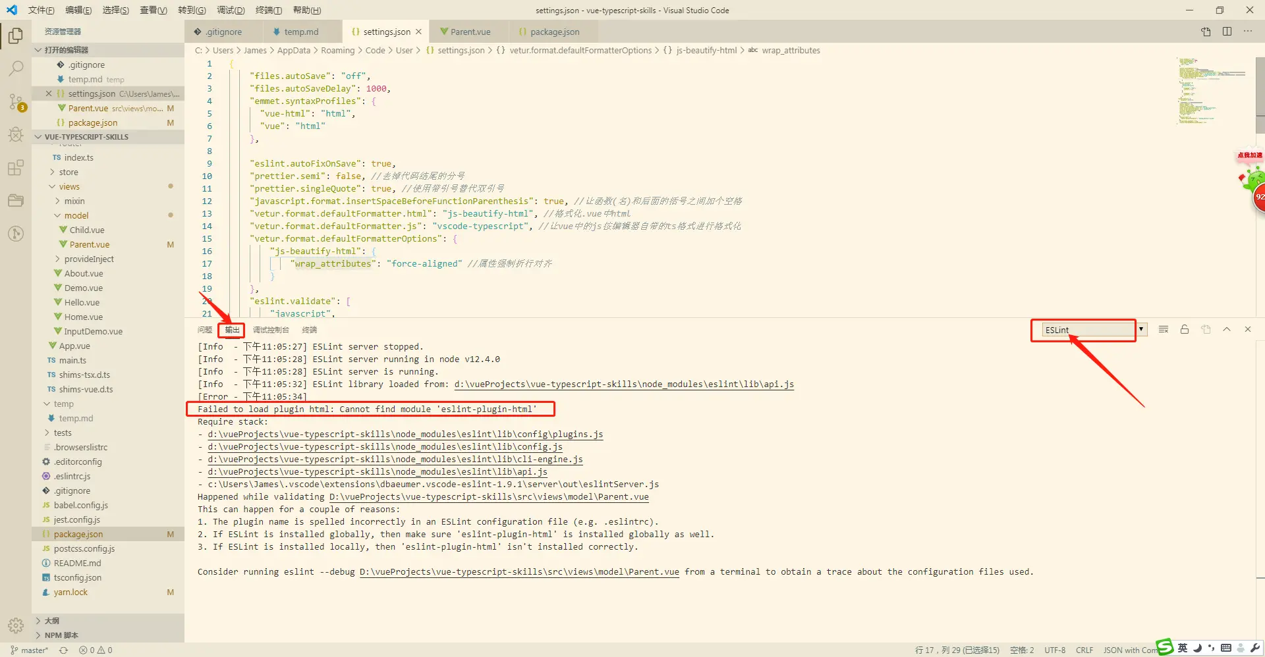Click the Sogou input method S icon

click(1165, 648)
